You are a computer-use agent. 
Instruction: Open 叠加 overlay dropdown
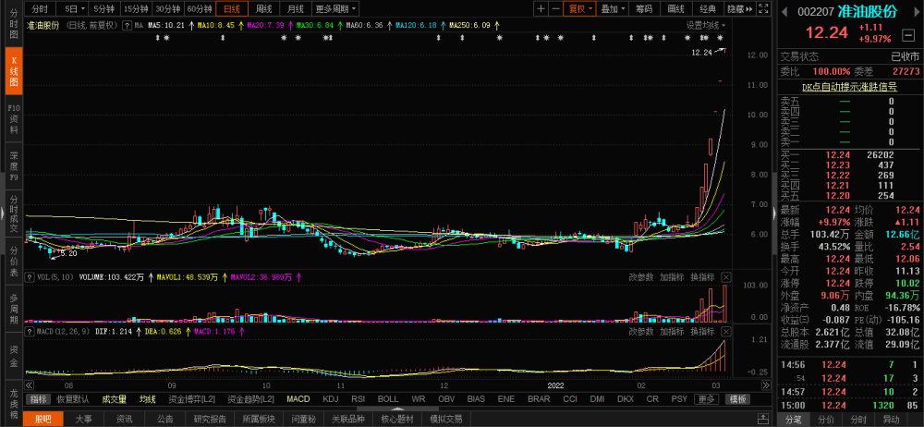pyautogui.click(x=613, y=9)
